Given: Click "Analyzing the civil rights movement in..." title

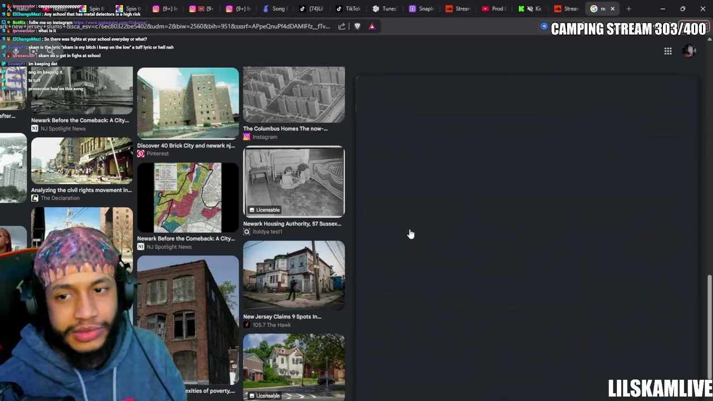Looking at the screenshot, I should point(81,190).
